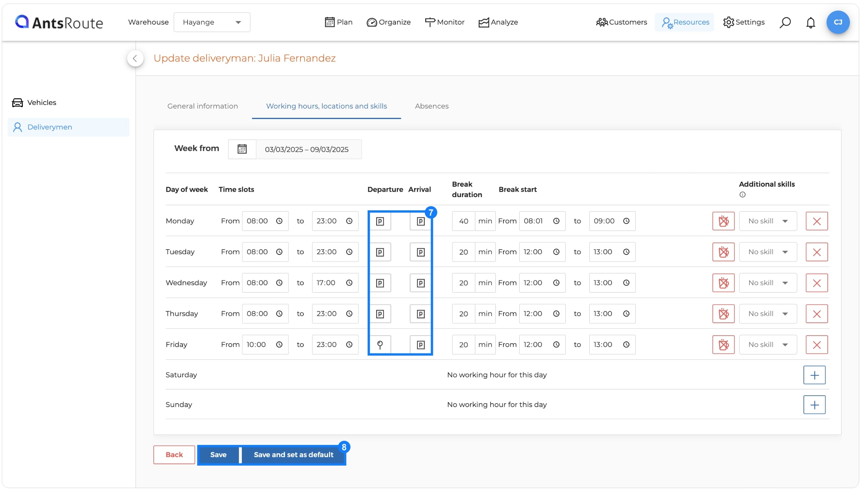
Task: Collapse sidebar with the chevron arrow
Action: [x=135, y=59]
